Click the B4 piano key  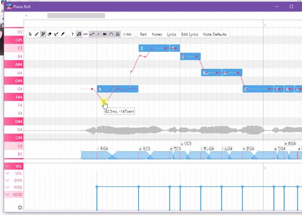click(x=14, y=56)
